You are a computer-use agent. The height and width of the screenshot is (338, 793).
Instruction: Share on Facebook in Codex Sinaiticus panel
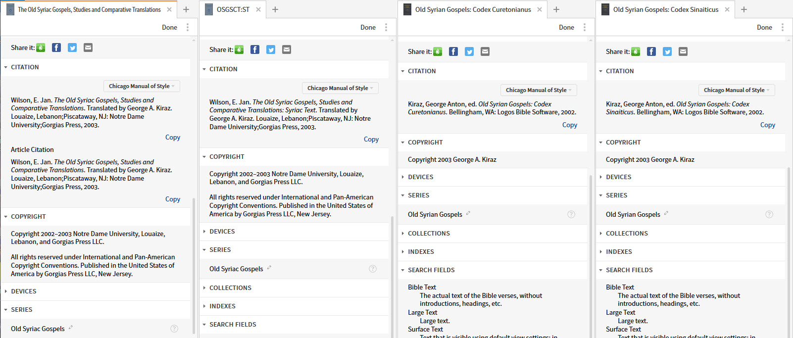(651, 51)
